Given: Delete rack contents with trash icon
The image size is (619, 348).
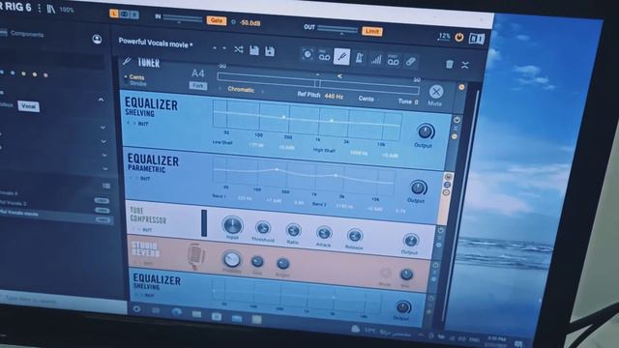Looking at the screenshot, I should (449, 64).
